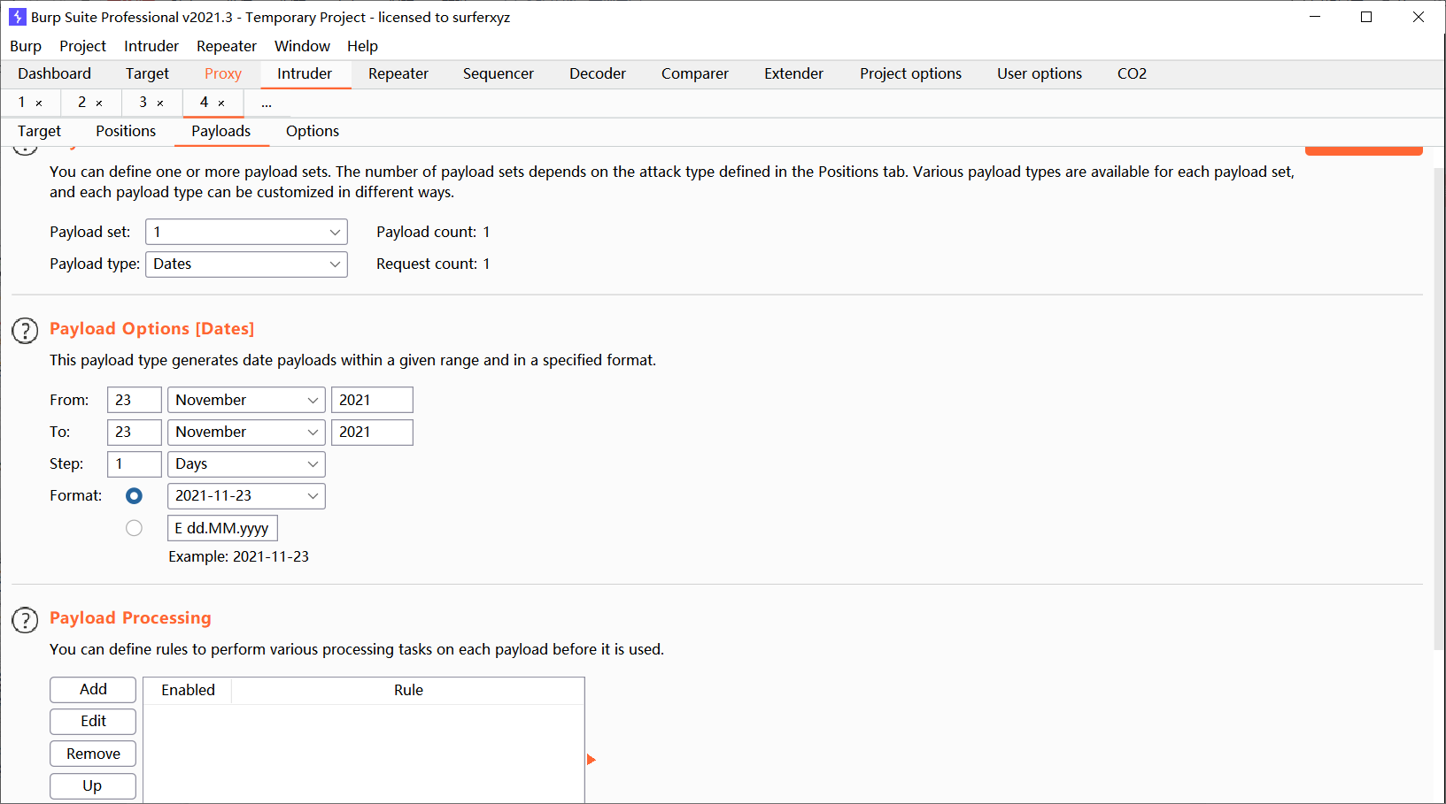
Task: Open Payload Processing help icon
Action: pos(25,620)
